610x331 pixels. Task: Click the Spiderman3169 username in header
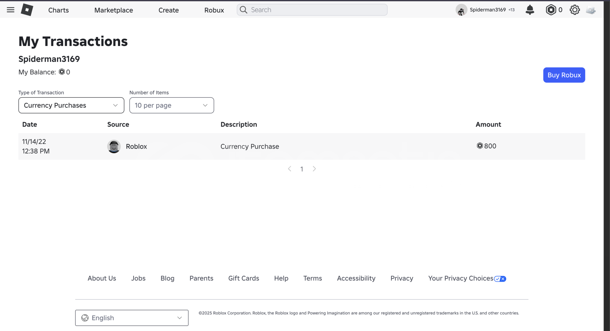pyautogui.click(x=488, y=10)
